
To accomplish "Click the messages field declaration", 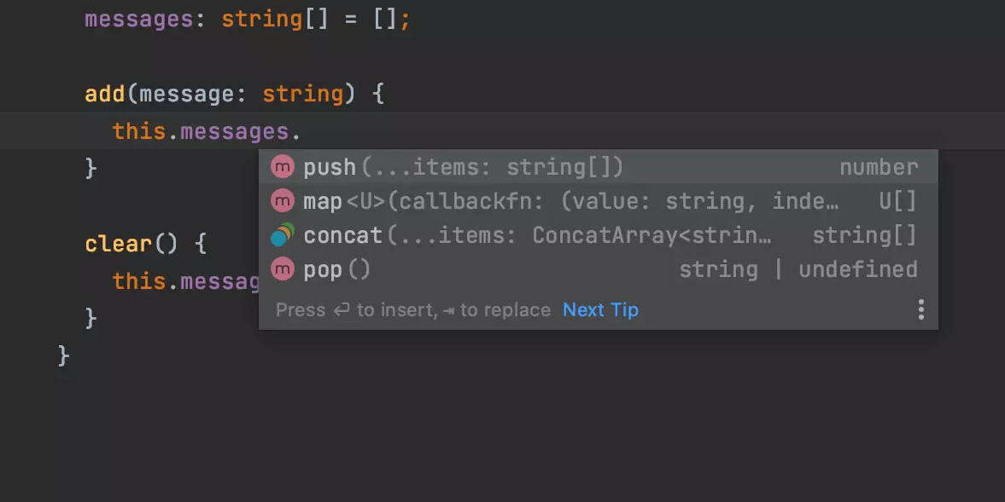I will click(138, 19).
